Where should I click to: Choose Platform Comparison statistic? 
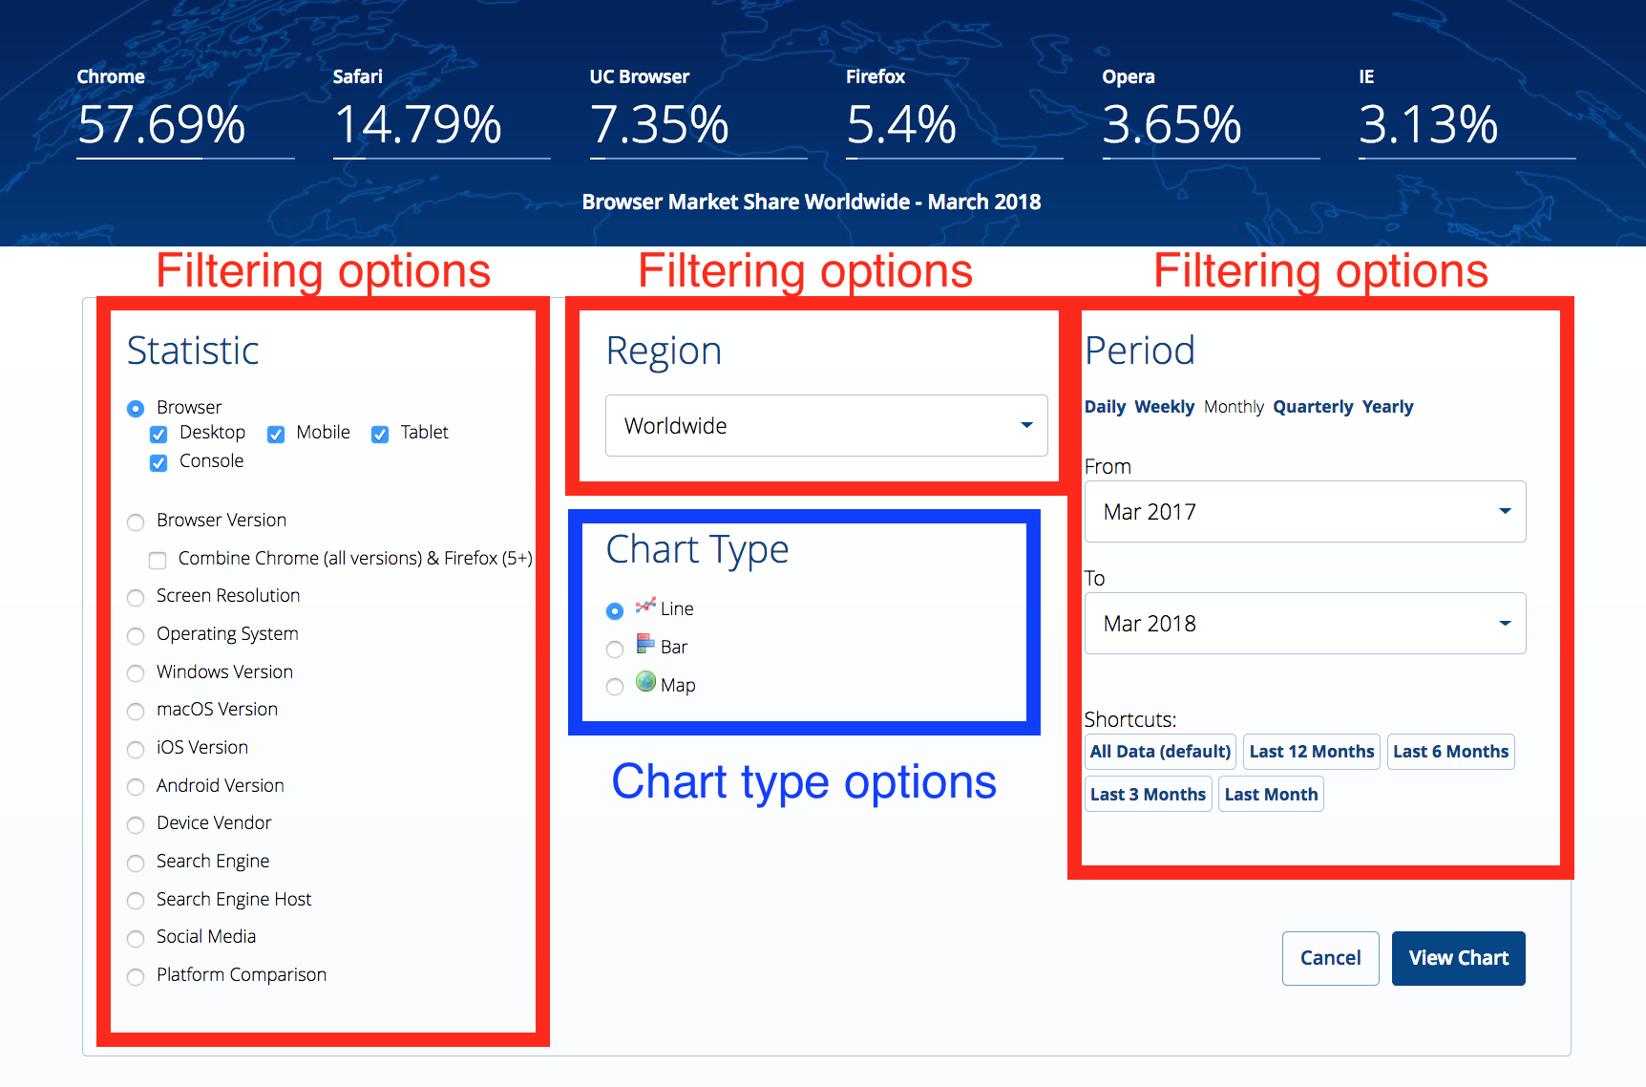136,977
